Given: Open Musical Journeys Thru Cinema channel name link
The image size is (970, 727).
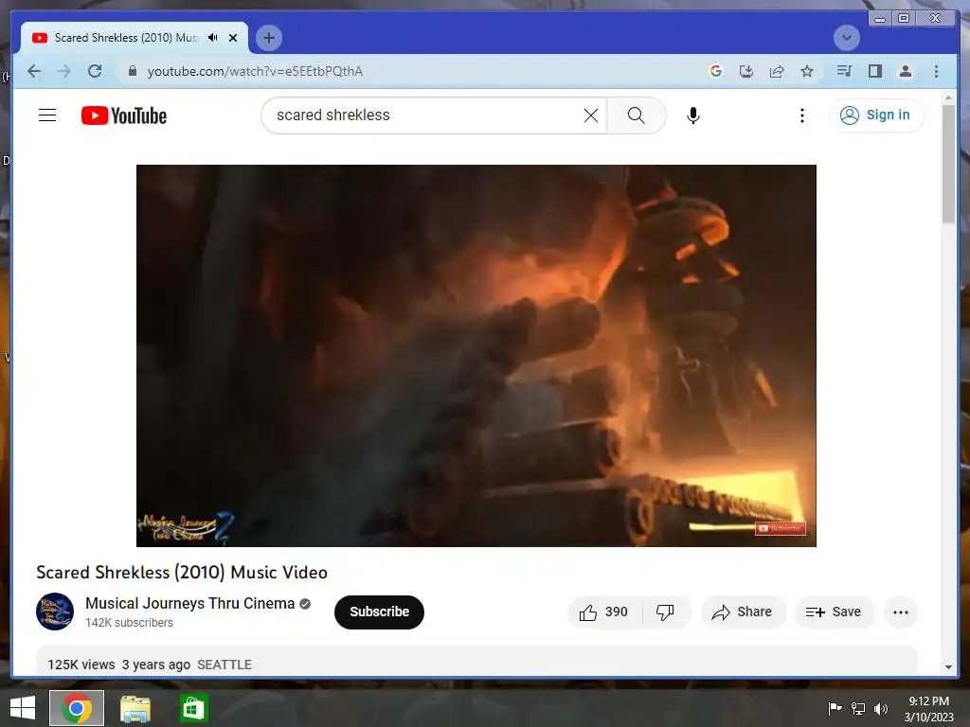Looking at the screenshot, I should click(x=189, y=603).
